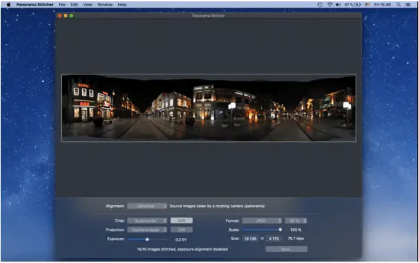
Task: Open the Wi-Fi status icon
Action: pyautogui.click(x=330, y=5)
